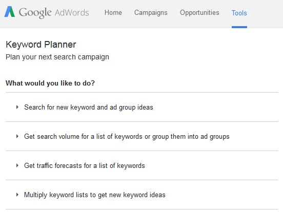This screenshot has height=212, width=283.
Task: Expand arrow beside Multiply keyword lists option
Action: click(17, 195)
